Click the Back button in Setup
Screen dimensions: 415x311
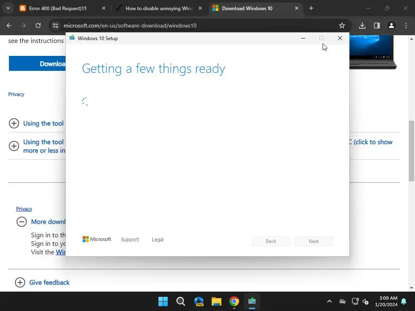coord(271,241)
